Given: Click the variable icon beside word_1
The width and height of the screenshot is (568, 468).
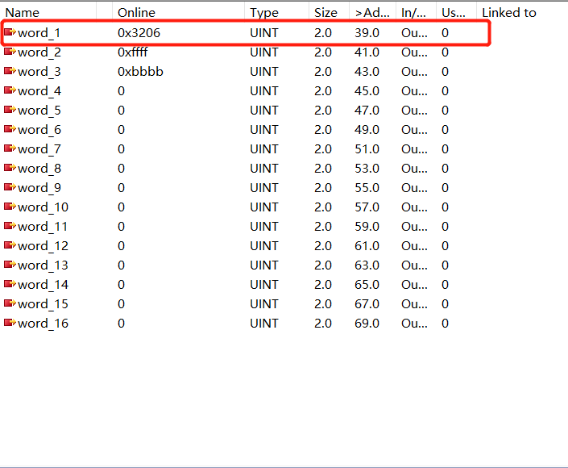Looking at the screenshot, I should point(10,32).
